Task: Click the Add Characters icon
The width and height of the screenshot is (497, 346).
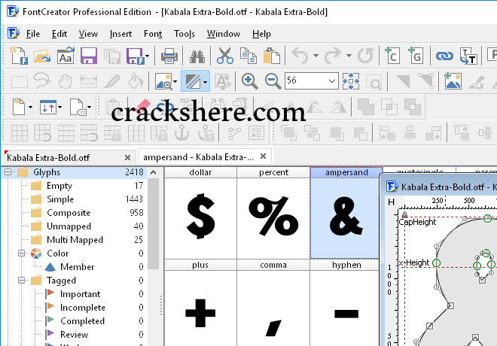Action: click(392, 56)
